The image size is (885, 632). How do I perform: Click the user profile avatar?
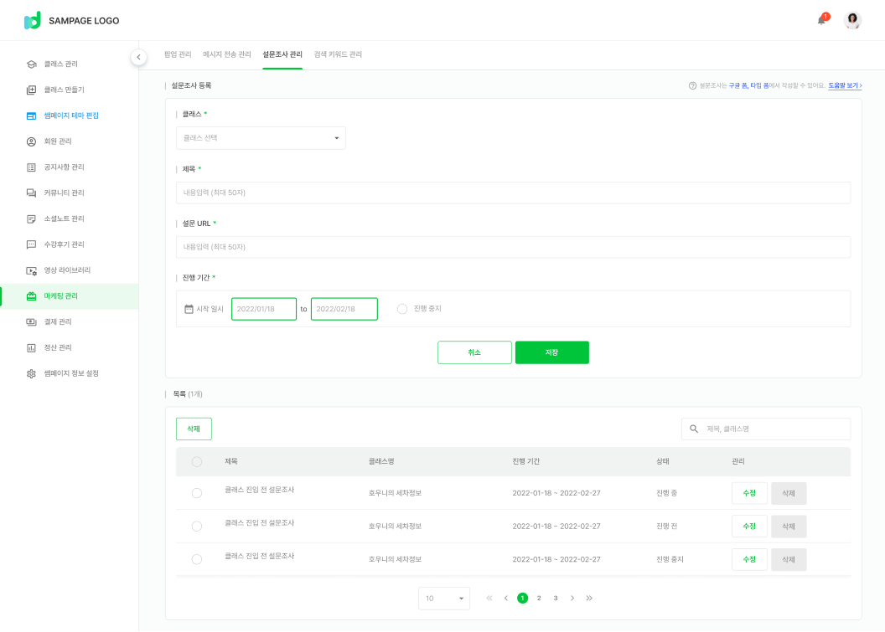pyautogui.click(x=852, y=20)
